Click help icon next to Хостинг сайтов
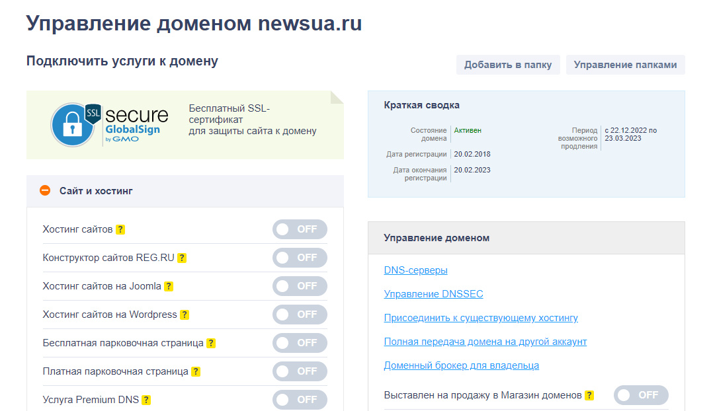This screenshot has height=411, width=713. point(120,230)
